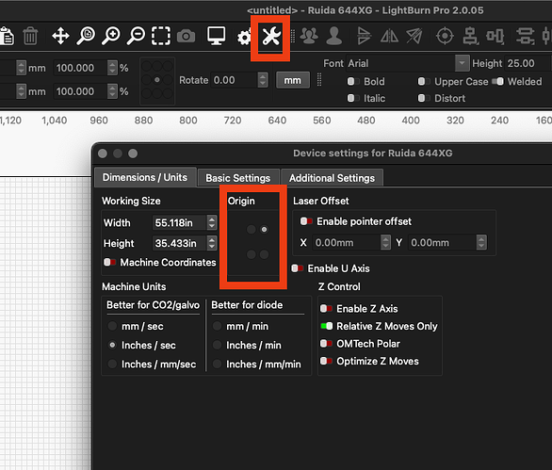Select Inches / sec machine units
Viewport: 552px width, 470px height.
[x=112, y=346]
